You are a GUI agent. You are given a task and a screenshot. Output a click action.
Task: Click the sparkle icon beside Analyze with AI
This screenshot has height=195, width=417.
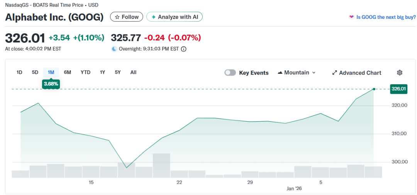(154, 17)
